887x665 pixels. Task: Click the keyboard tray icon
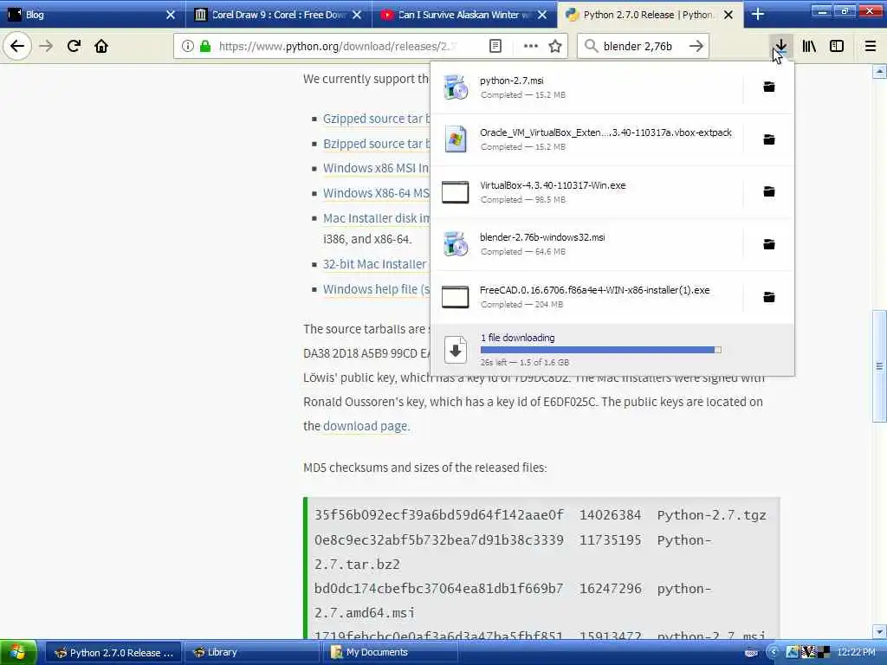(751, 653)
